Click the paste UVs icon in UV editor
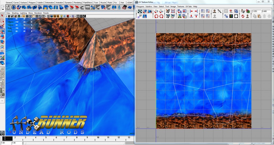This screenshot has height=145, width=274. click(259, 16)
